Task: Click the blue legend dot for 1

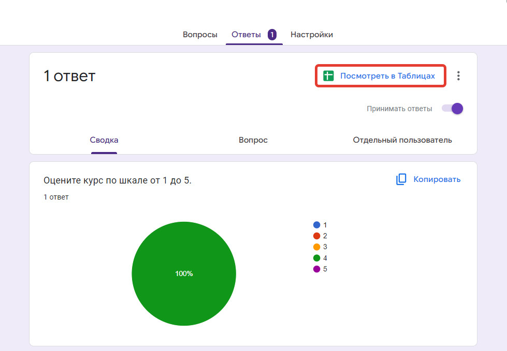Action: tap(316, 225)
